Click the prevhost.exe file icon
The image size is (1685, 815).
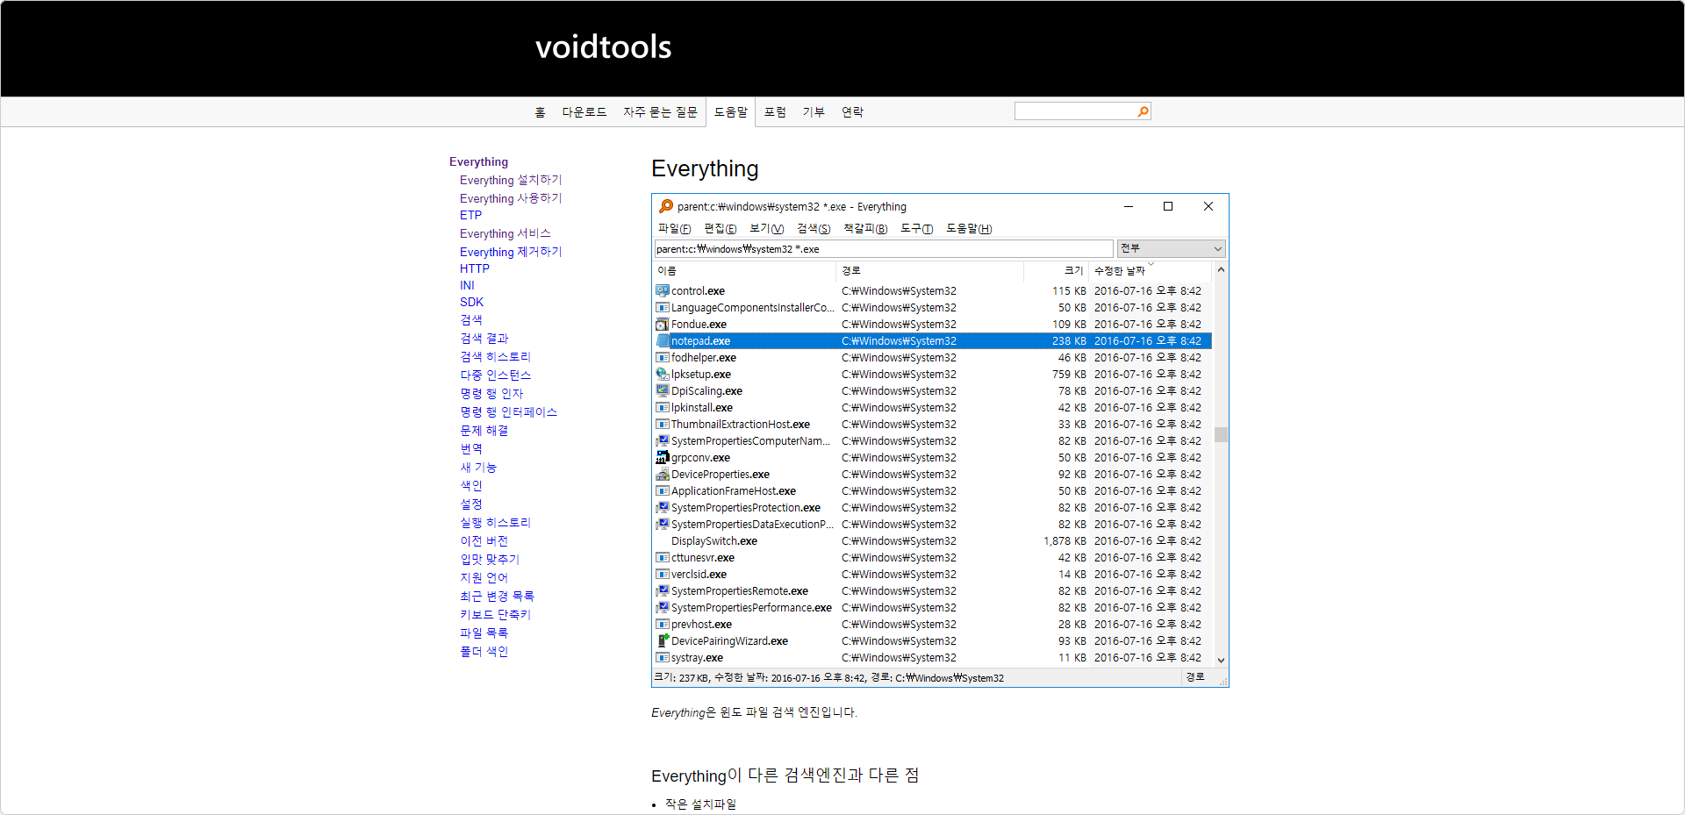[x=663, y=624]
